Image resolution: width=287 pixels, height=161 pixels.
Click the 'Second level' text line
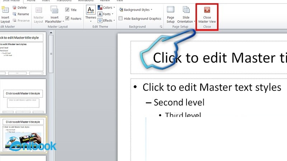point(179,102)
